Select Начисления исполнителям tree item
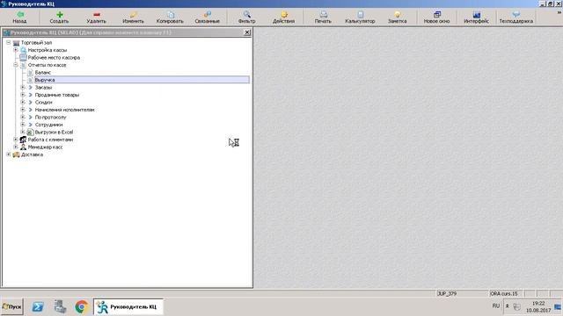Screen dimensions: 563x316 tap(64, 110)
